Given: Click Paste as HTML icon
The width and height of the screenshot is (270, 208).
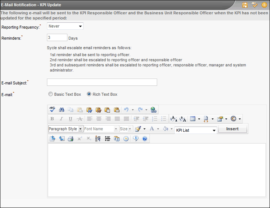Looking at the screenshot, I should point(116,110).
